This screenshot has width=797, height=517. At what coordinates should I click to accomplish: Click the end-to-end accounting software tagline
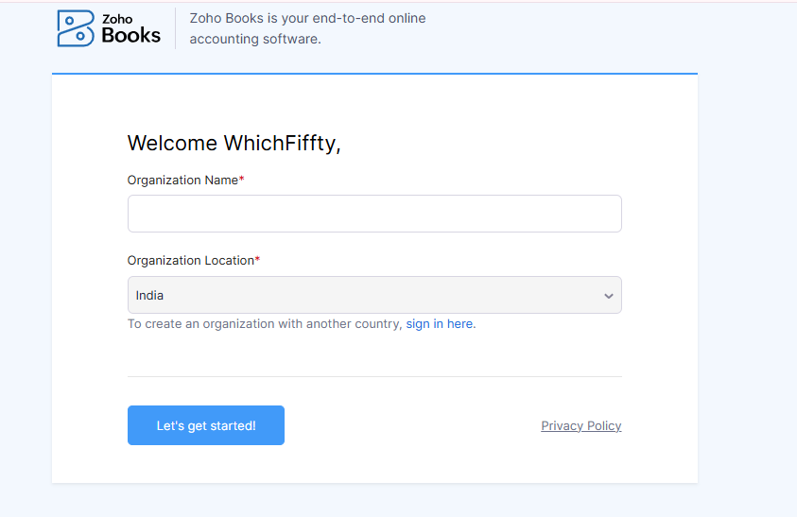[307, 28]
